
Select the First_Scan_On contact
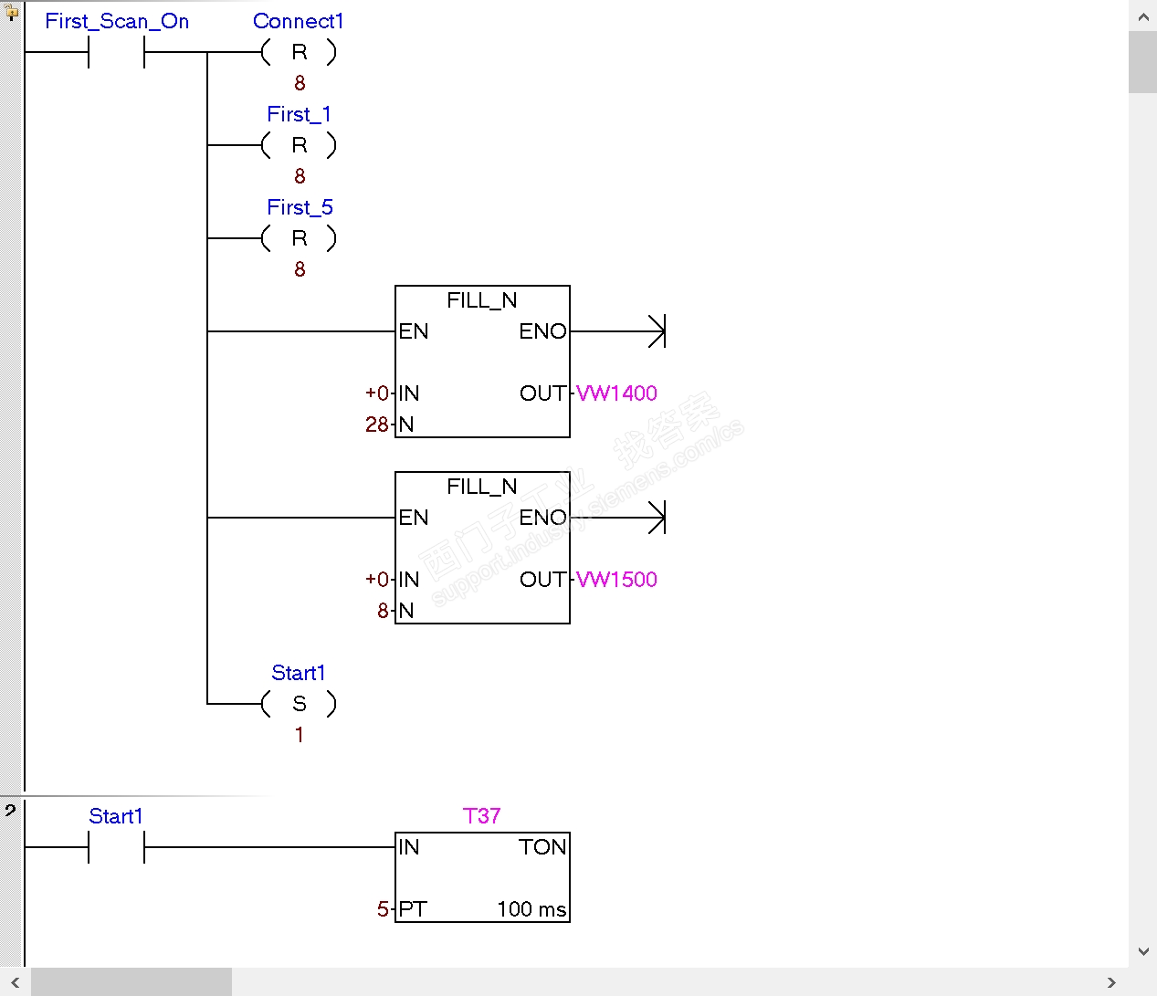[x=116, y=53]
